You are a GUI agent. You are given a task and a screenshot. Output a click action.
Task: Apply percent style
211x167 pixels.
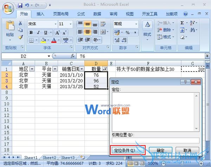pos(128,32)
